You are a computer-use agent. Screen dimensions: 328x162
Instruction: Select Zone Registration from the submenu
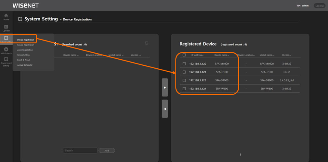pos(25,50)
